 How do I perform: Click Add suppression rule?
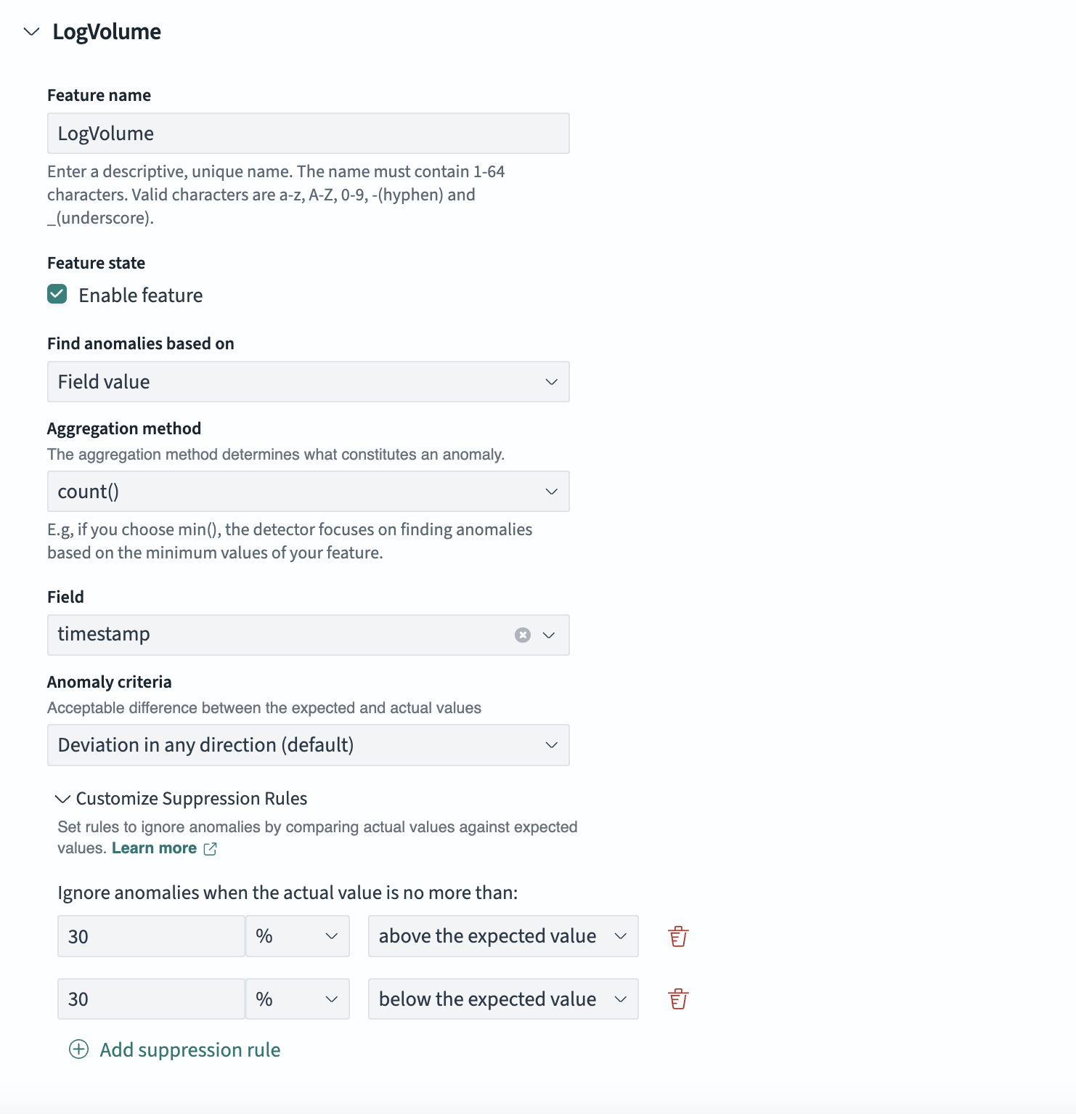click(x=189, y=1049)
